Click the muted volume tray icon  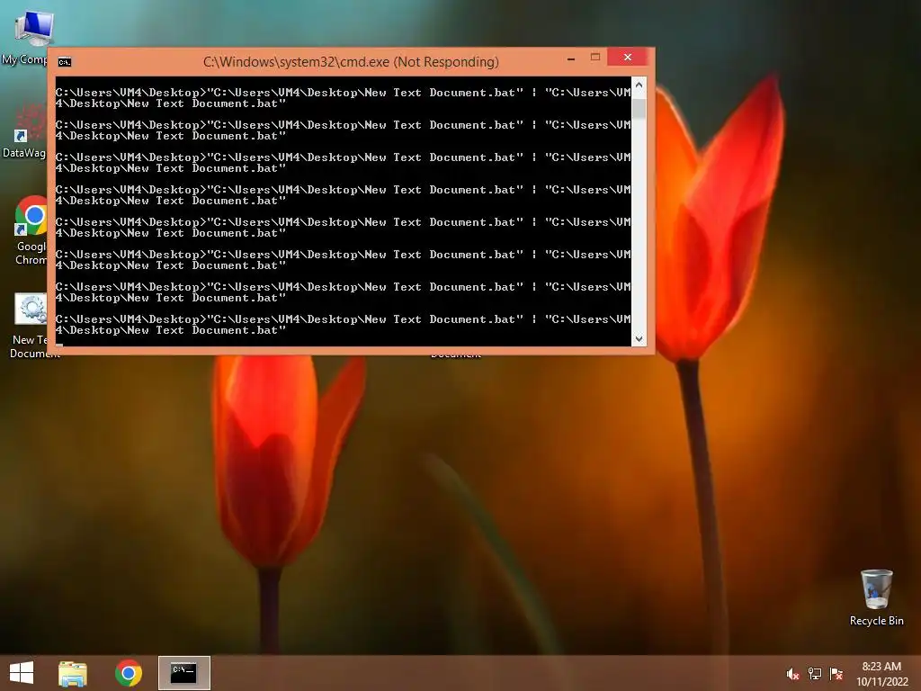(x=792, y=674)
